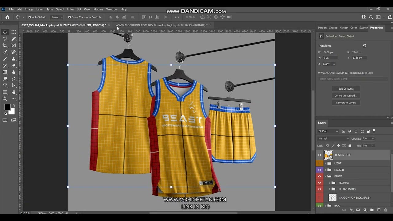
Task: Expand the TEXTURE group
Action: coord(329,183)
